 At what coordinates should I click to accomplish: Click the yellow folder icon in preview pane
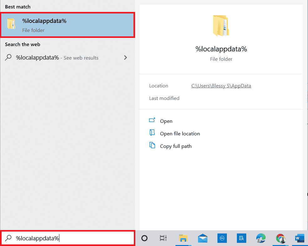click(221, 26)
